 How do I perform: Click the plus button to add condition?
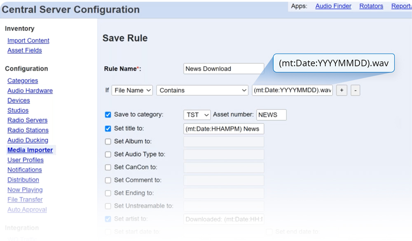pyautogui.click(x=342, y=90)
